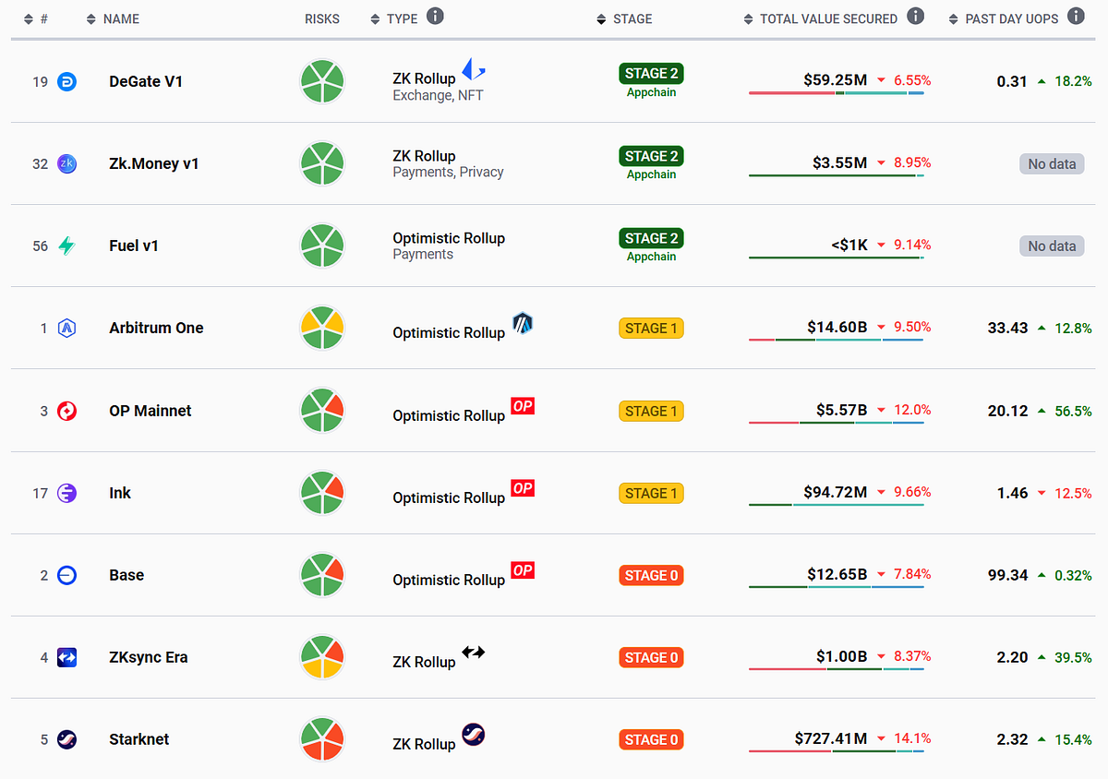This screenshot has width=1108, height=779.
Task: Open the Arbitrum One project page
Action: coord(156,328)
